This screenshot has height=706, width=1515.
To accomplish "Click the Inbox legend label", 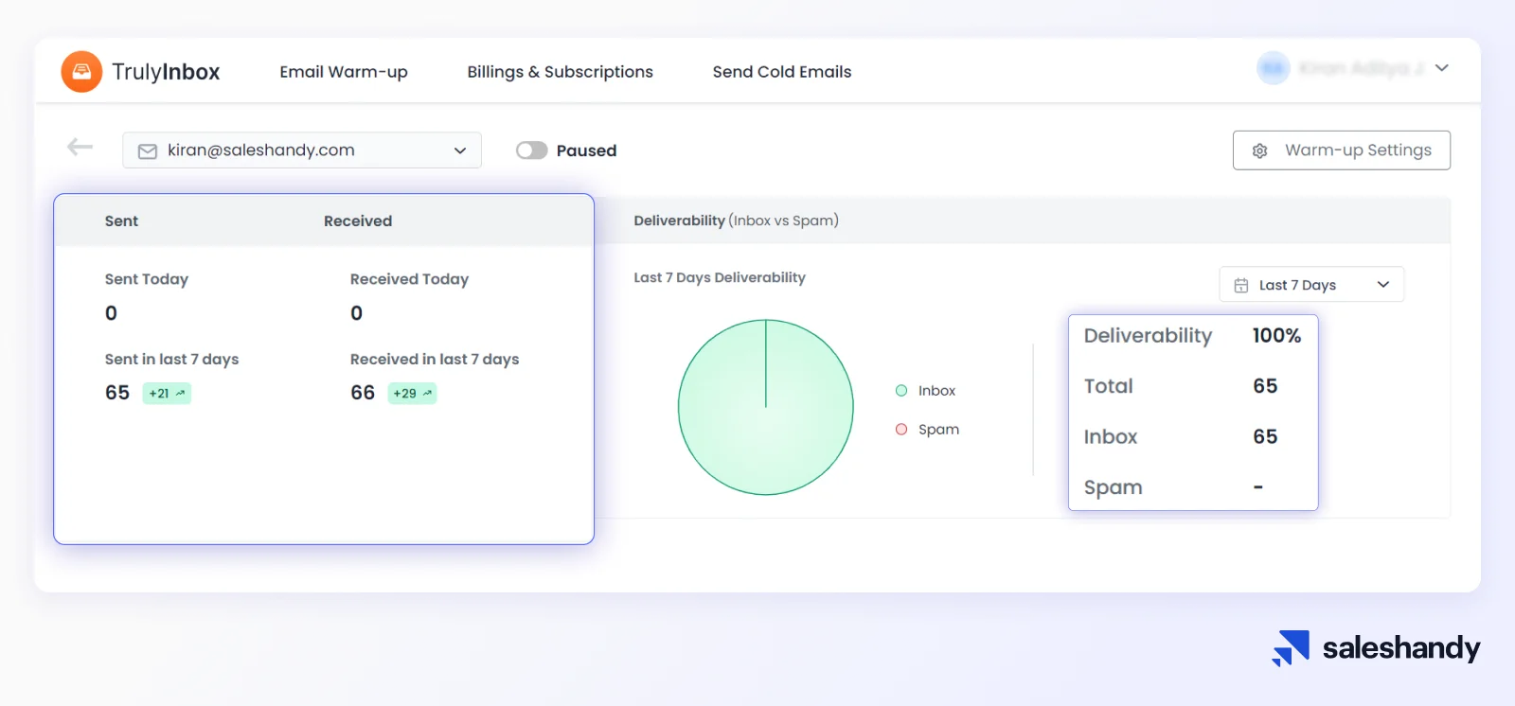I will (x=936, y=391).
